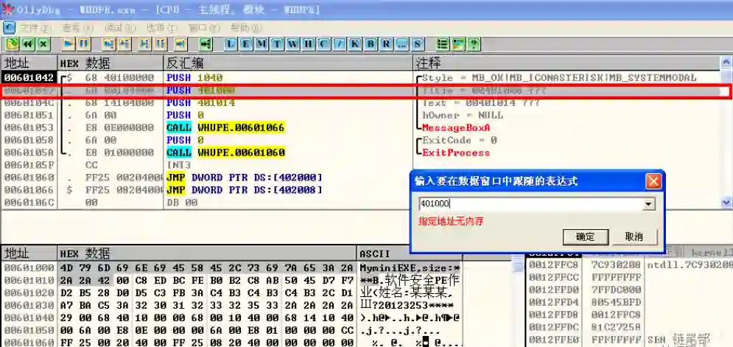The height and width of the screenshot is (347, 733).
Task: Open Memory map with M button
Action: click(x=262, y=44)
